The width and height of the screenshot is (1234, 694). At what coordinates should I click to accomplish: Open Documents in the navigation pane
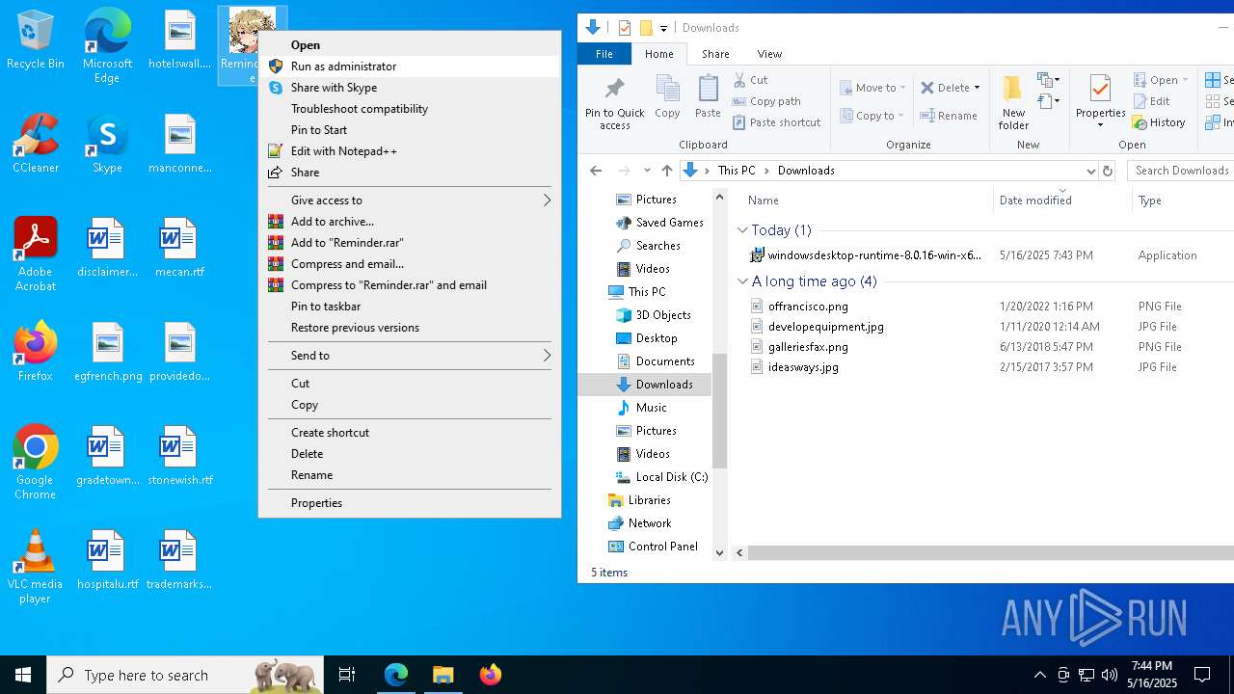[655, 361]
